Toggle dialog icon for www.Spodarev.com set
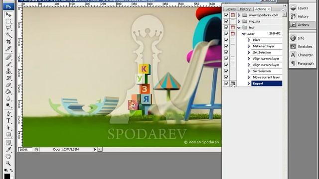 coord(233,15)
